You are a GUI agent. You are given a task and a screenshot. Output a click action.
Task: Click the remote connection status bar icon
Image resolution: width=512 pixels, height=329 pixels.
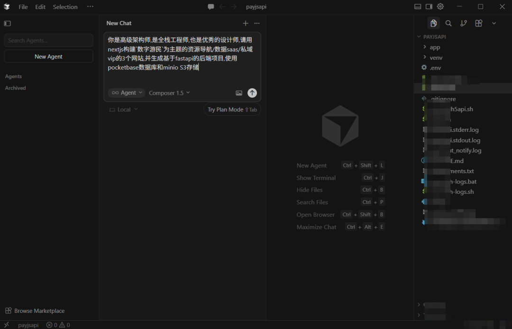tap(7, 325)
